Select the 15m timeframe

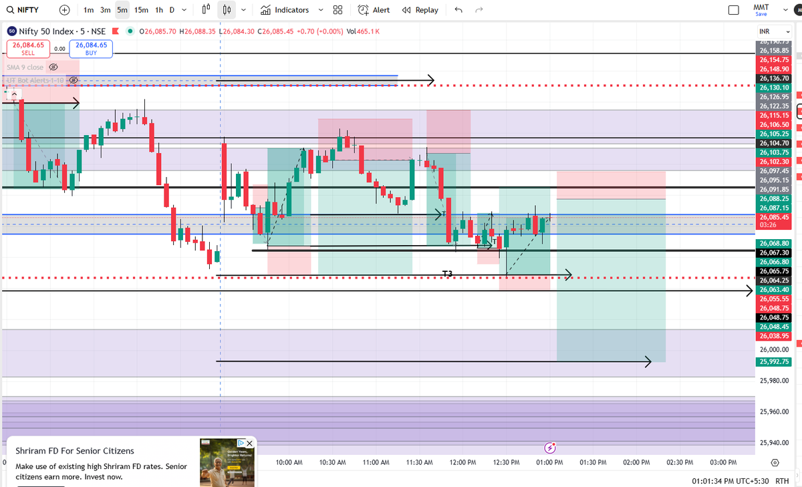[141, 10]
